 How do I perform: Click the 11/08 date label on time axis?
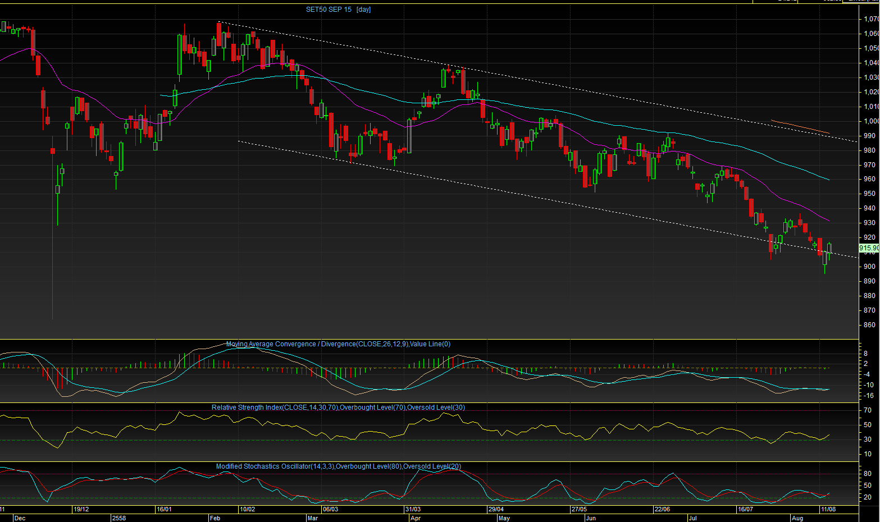pos(828,510)
